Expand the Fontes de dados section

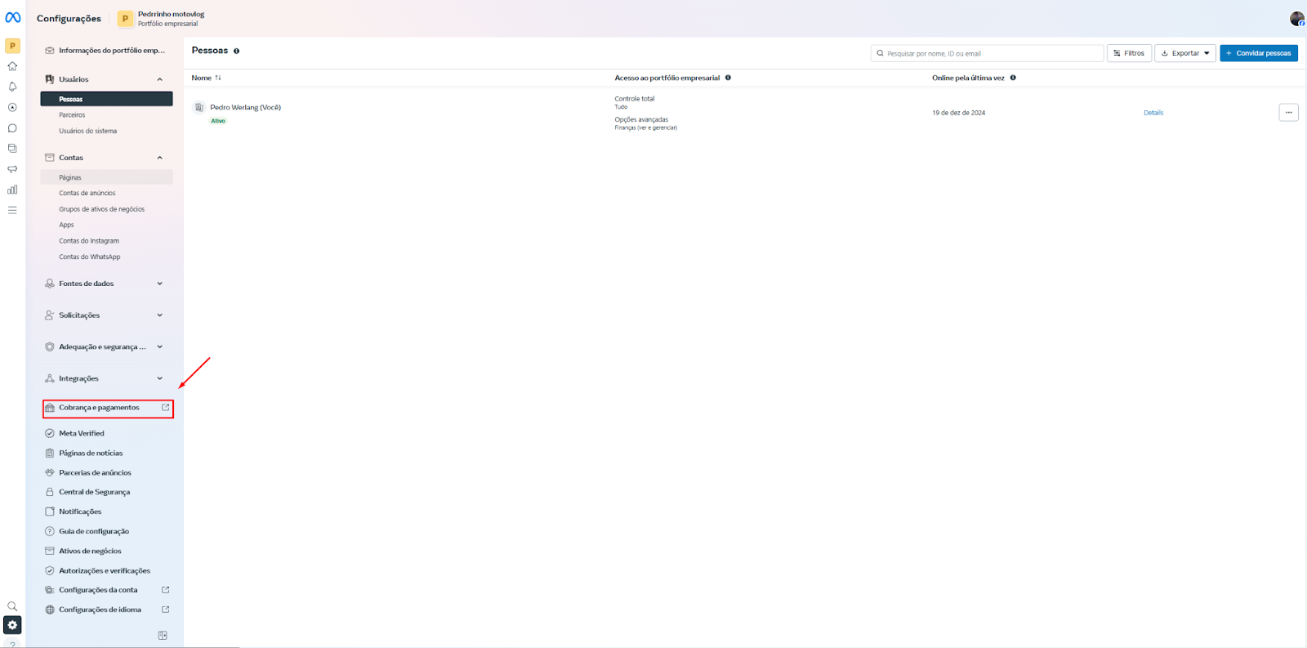(159, 284)
